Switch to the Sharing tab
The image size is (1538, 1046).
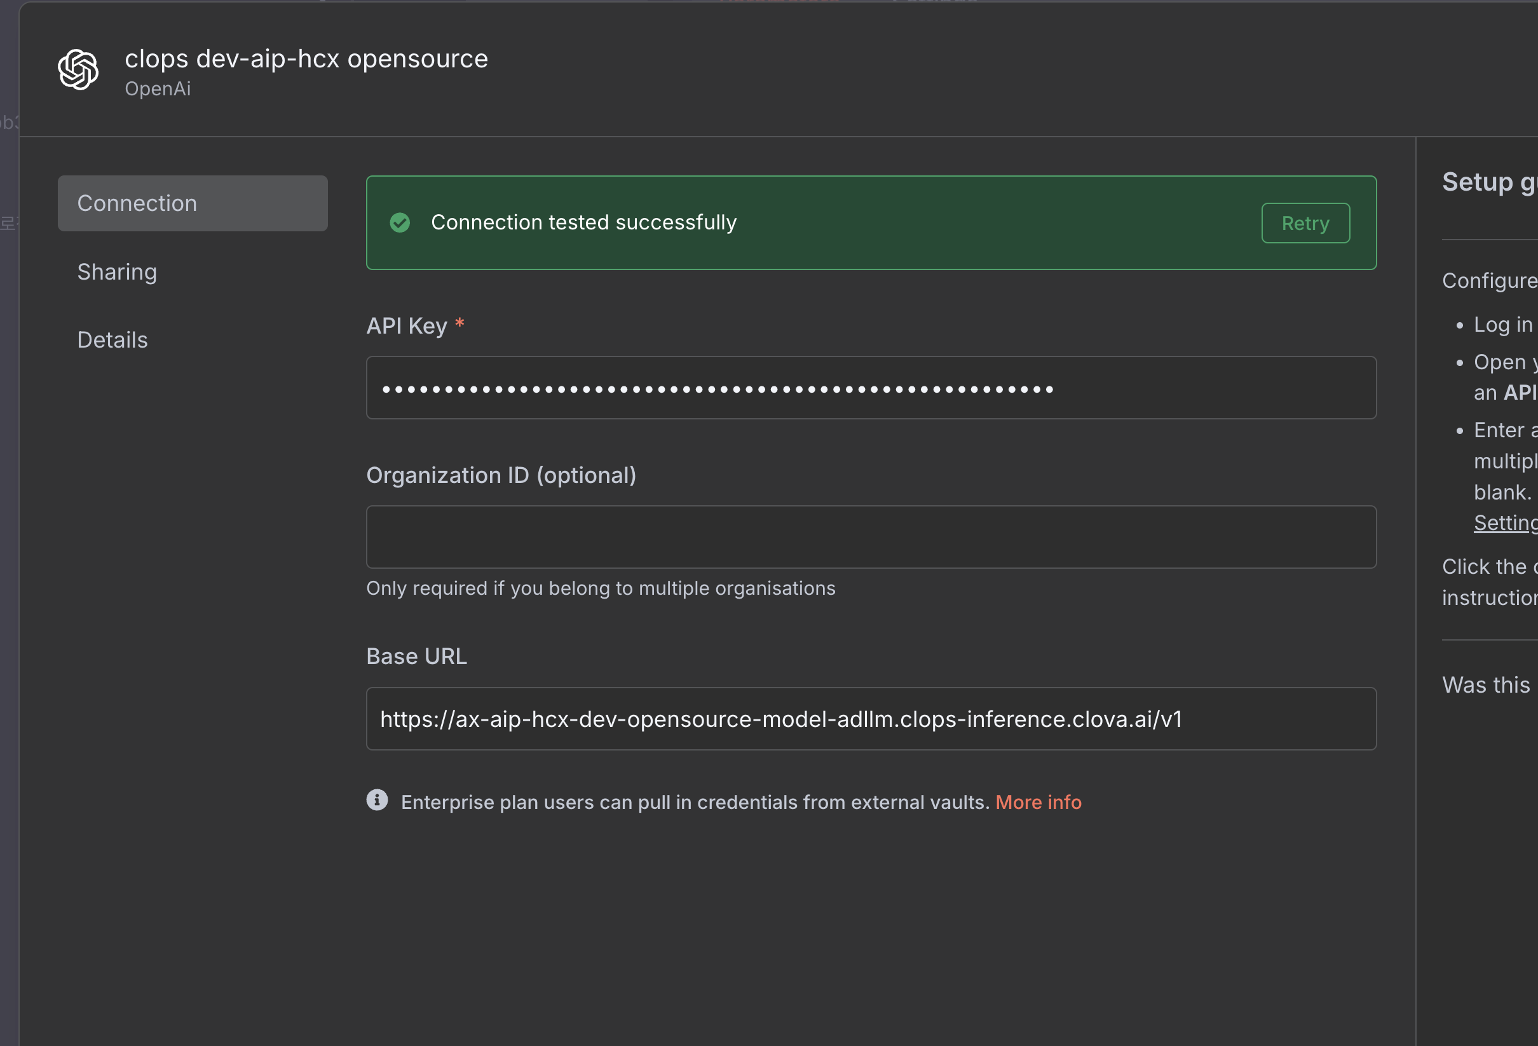click(x=117, y=272)
